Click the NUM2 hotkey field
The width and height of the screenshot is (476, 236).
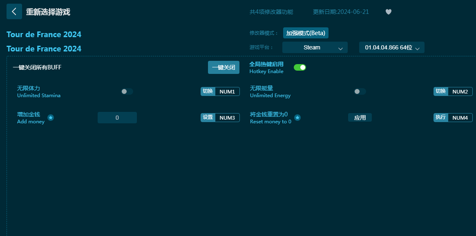pos(460,91)
